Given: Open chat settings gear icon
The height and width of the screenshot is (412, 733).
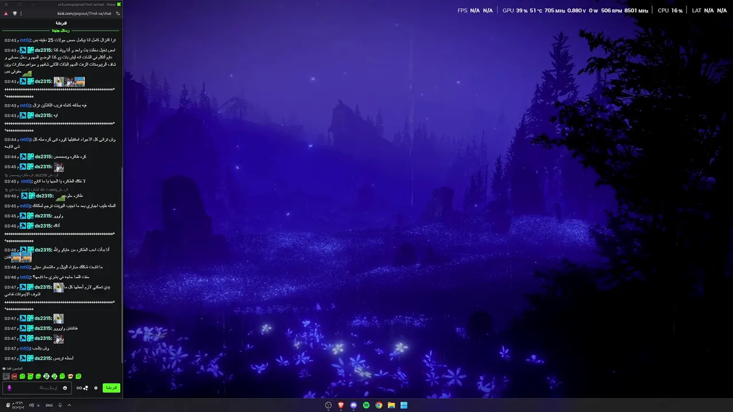Looking at the screenshot, I should pos(96,388).
